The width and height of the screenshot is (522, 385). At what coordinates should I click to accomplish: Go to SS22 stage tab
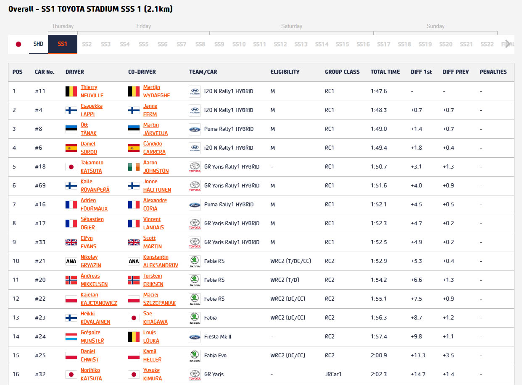coord(487,44)
